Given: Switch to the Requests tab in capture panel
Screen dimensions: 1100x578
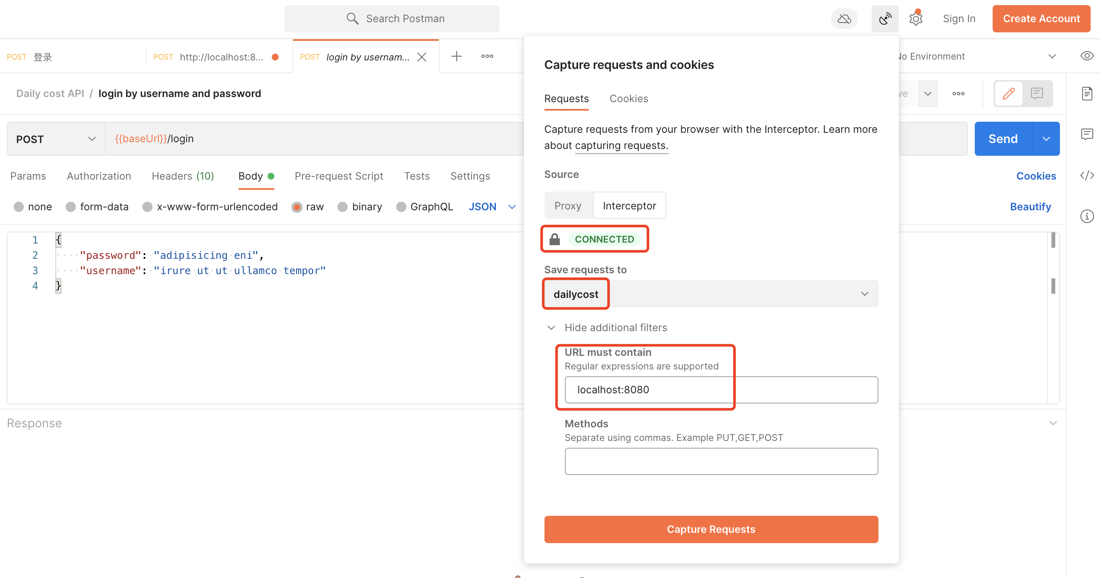Looking at the screenshot, I should (x=567, y=98).
